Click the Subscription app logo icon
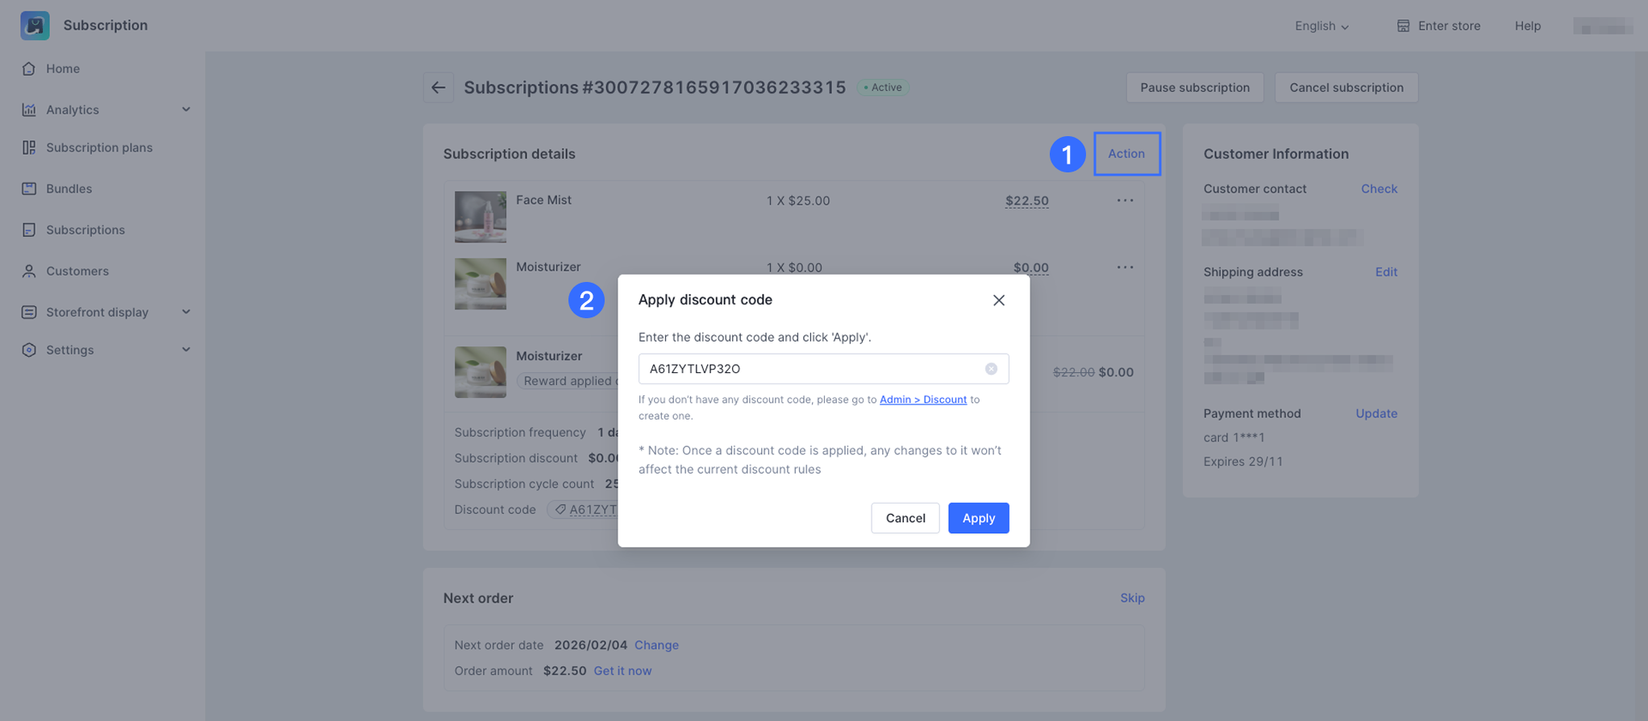This screenshot has height=721, width=1648. click(x=35, y=25)
